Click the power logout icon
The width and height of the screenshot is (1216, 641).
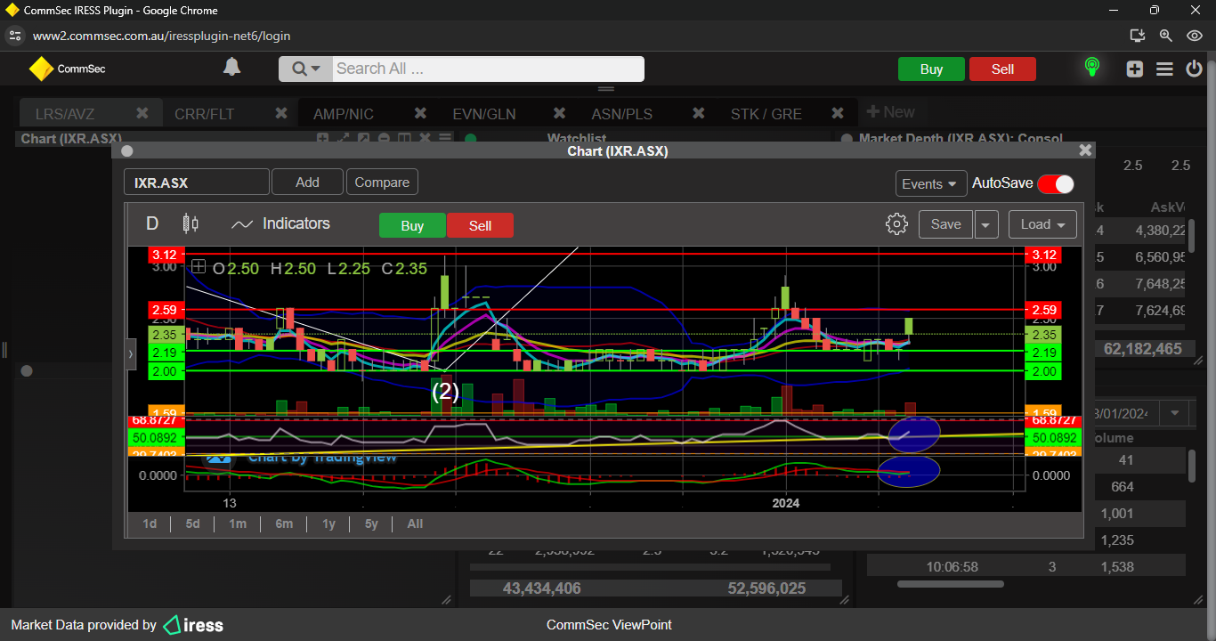1194,69
